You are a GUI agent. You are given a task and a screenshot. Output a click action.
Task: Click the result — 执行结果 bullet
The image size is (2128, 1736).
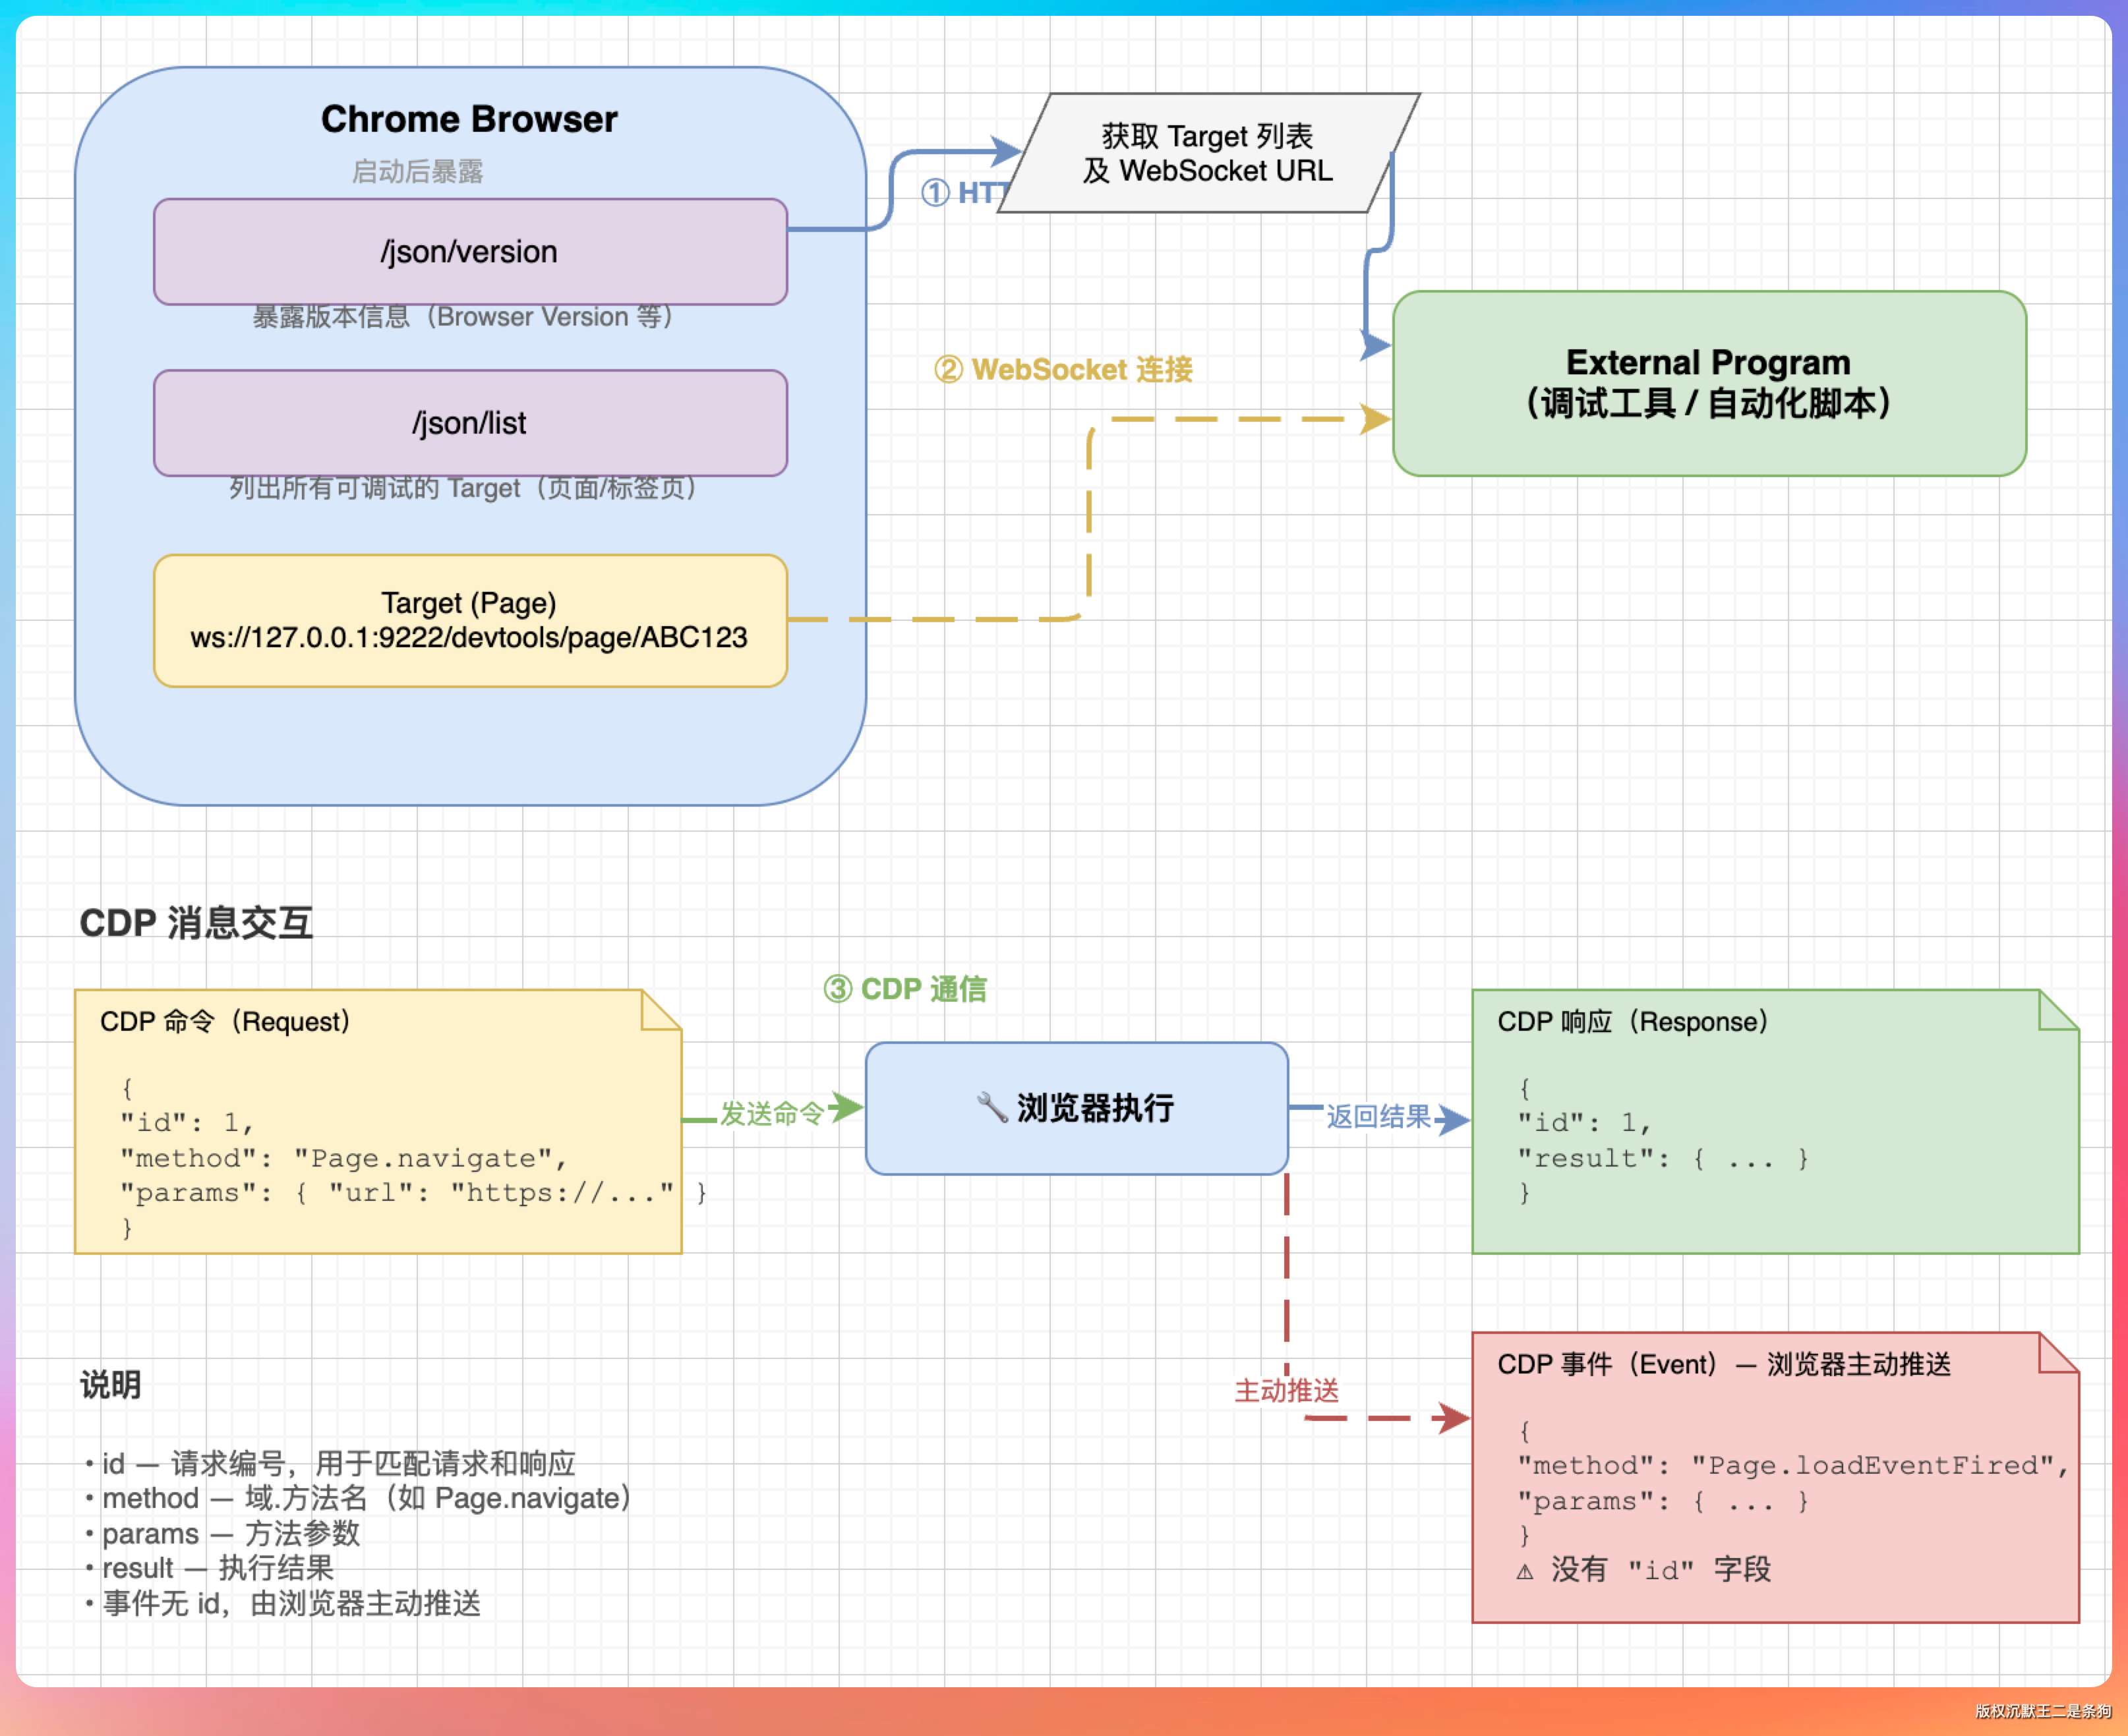209,1568
